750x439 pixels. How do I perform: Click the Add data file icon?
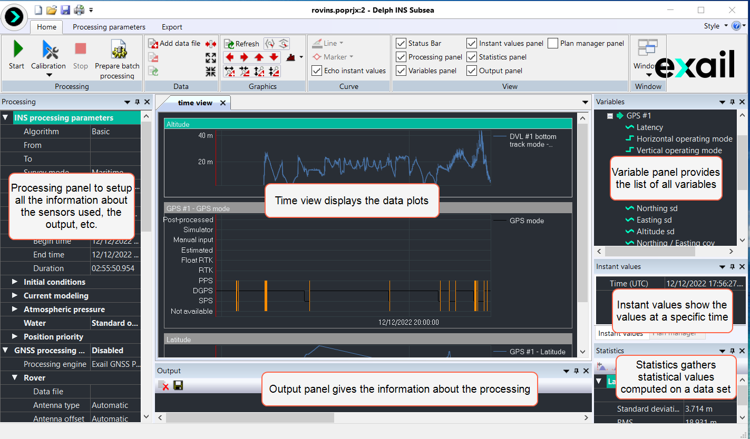(x=153, y=44)
